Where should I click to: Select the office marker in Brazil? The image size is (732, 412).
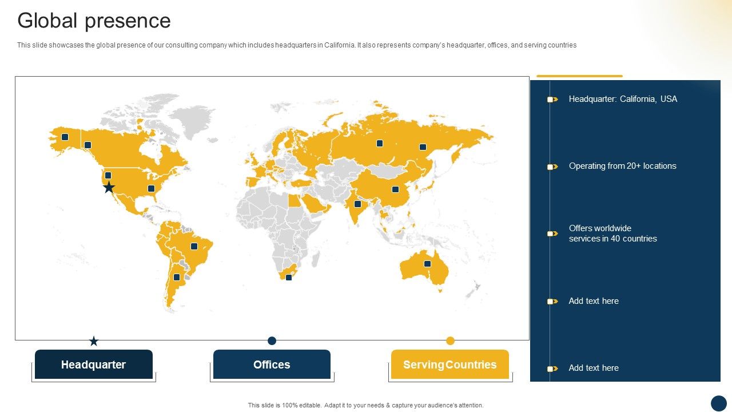click(194, 246)
